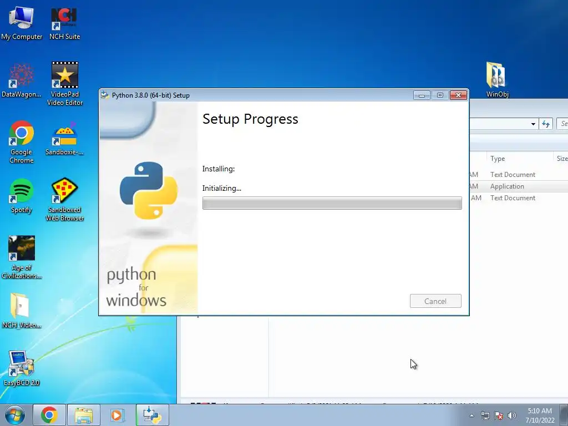568x426 pixels.
Task: Click the Python installer title bar icon
Action: click(x=105, y=95)
